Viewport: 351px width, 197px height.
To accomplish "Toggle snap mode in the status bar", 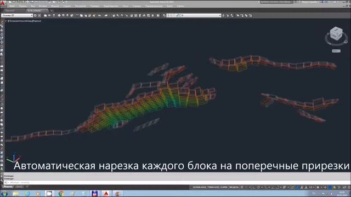I will coord(246,187).
